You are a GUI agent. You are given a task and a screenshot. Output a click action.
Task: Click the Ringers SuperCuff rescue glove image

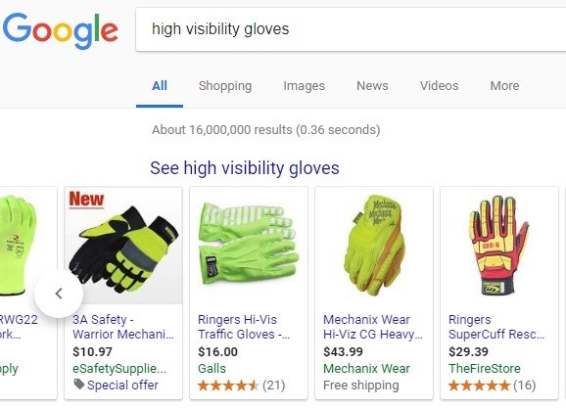(x=498, y=246)
